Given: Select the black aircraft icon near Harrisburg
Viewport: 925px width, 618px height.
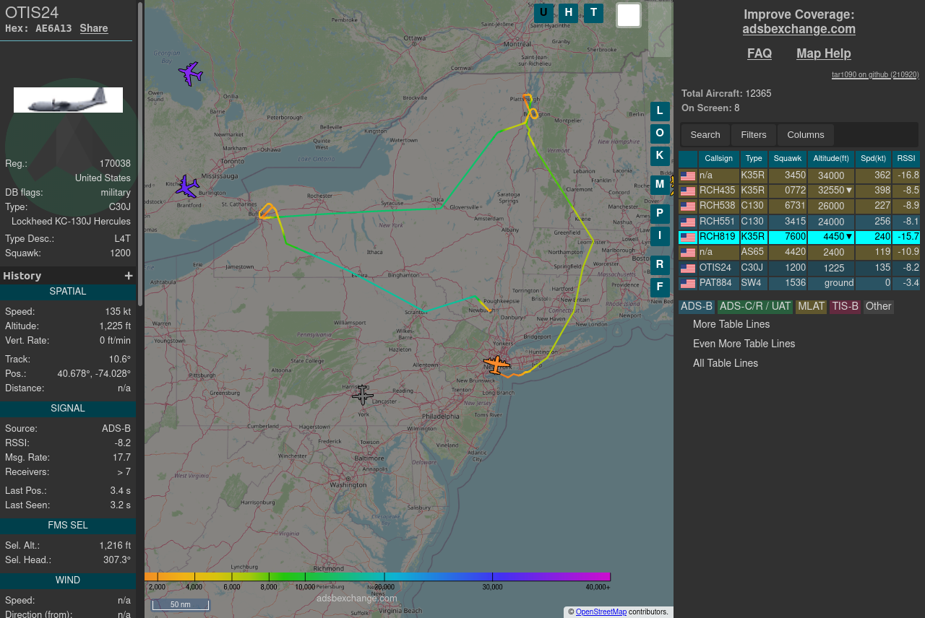Looking at the screenshot, I should [x=363, y=395].
